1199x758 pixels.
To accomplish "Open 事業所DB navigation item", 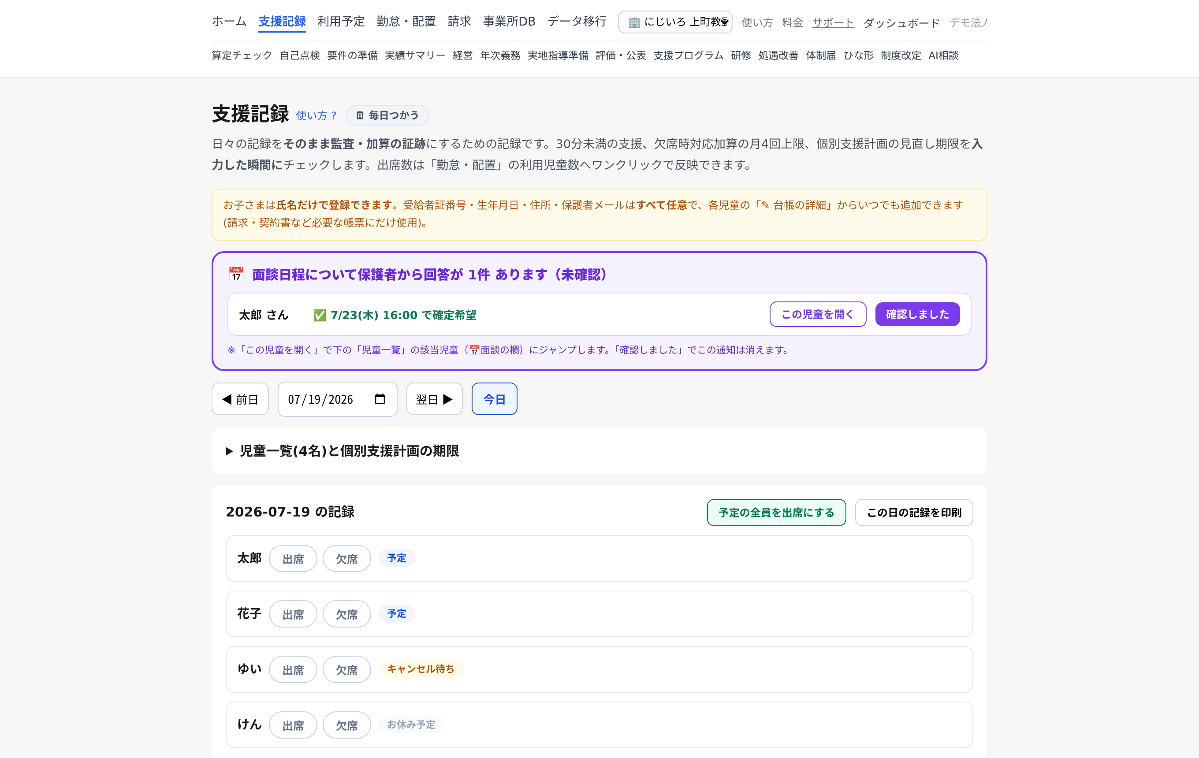I will pyautogui.click(x=509, y=22).
